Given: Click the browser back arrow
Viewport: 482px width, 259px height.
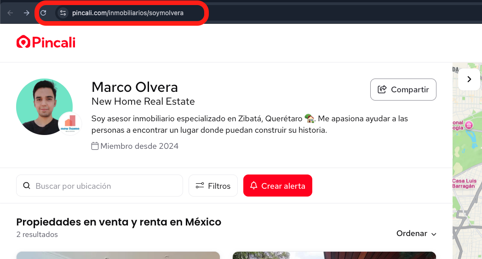Looking at the screenshot, I should pos(10,13).
